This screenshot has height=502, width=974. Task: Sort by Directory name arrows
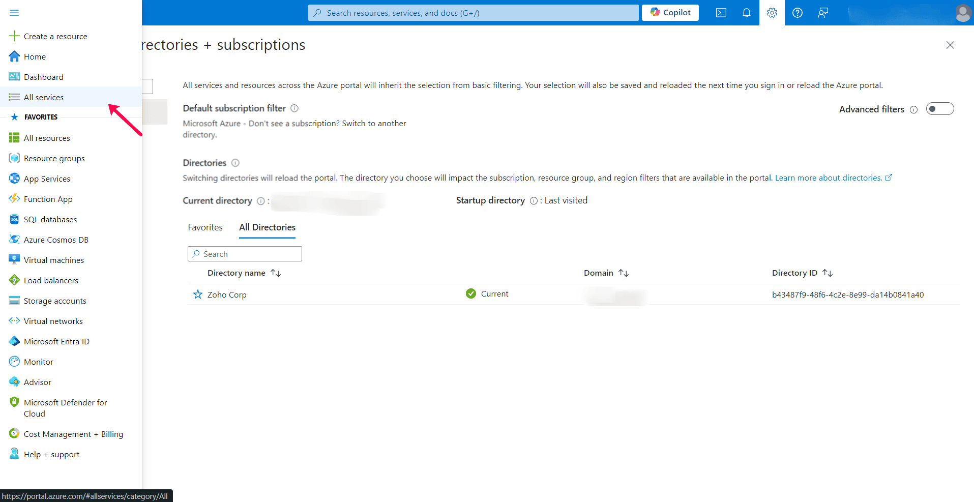(276, 273)
